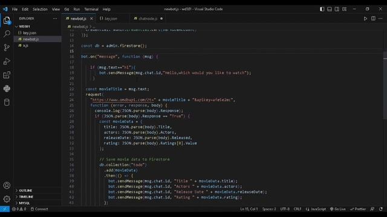Split the editor to the right

point(373,19)
